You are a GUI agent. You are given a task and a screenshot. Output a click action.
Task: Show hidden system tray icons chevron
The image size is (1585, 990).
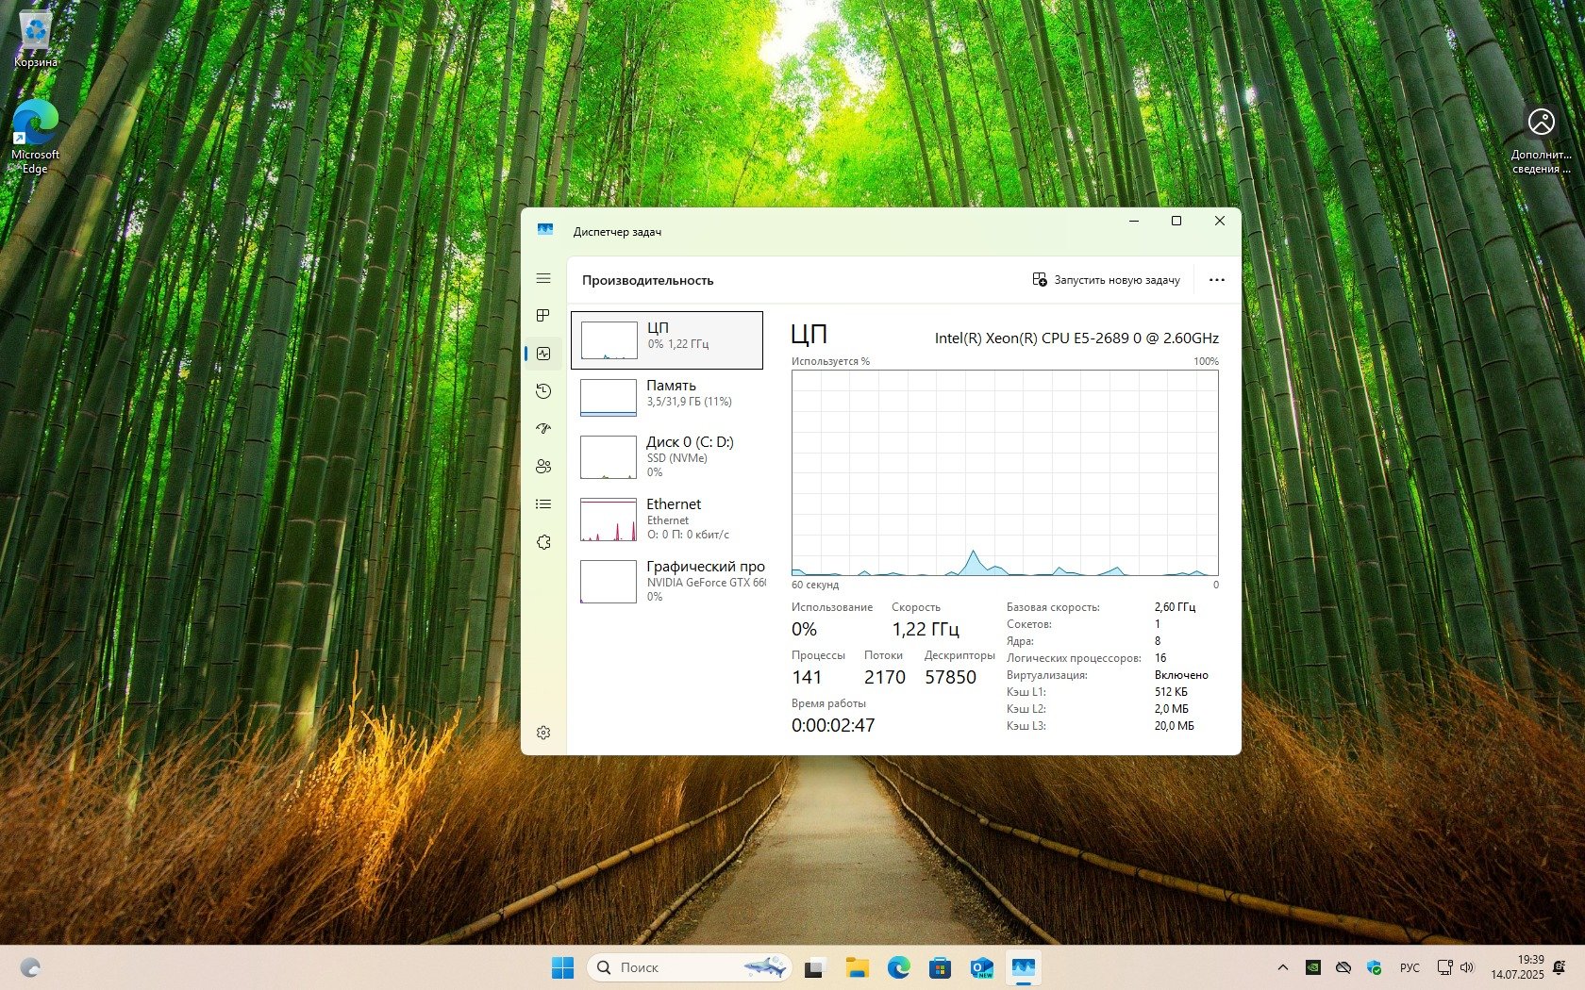pyautogui.click(x=1282, y=967)
